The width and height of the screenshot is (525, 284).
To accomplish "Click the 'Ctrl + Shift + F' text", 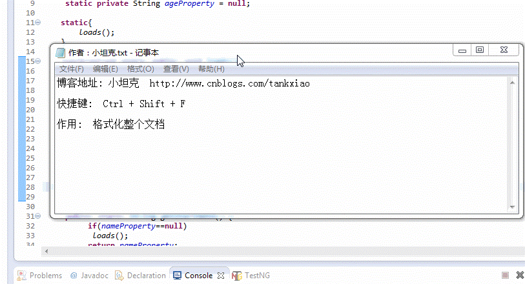I will pyautogui.click(x=144, y=104).
